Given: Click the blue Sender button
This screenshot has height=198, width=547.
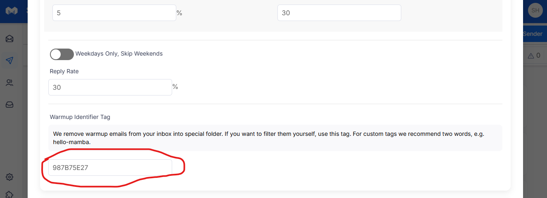Looking at the screenshot, I should [533, 34].
